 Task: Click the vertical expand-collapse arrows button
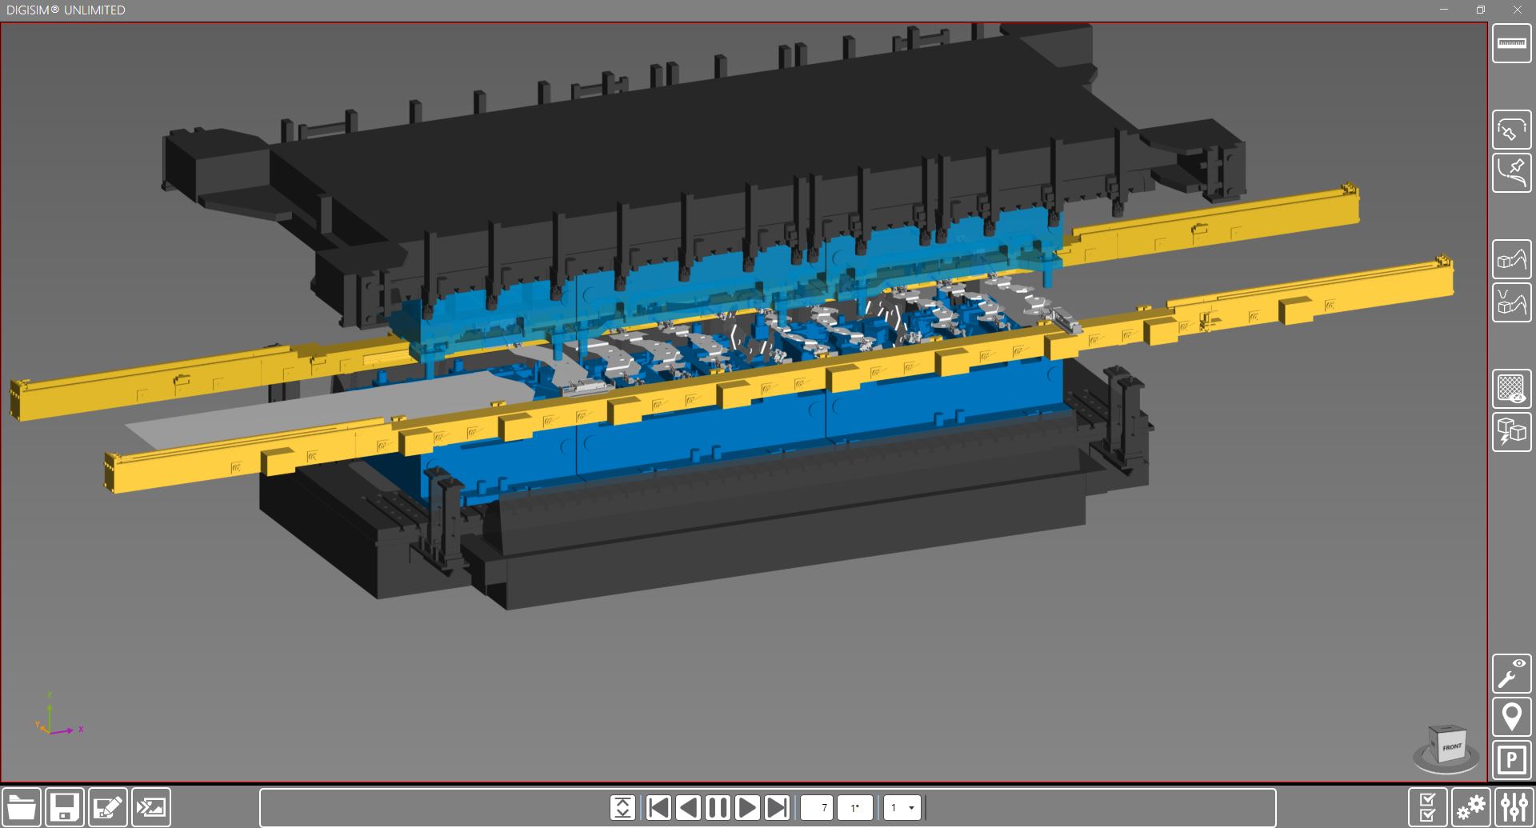[x=622, y=808]
